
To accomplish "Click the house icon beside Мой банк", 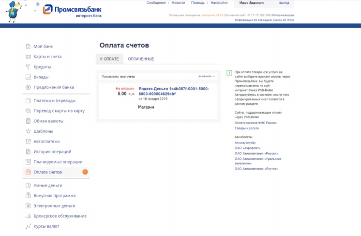I will [28, 47].
